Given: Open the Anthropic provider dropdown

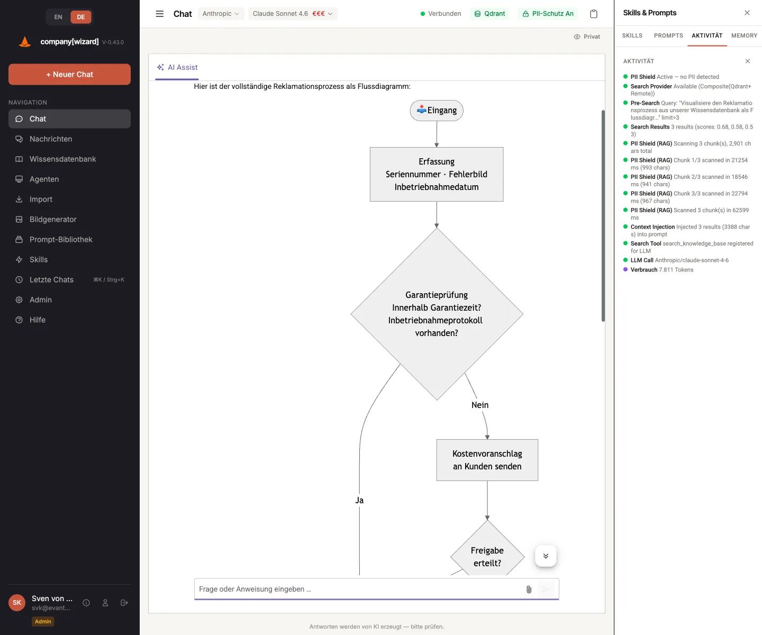Looking at the screenshot, I should coord(221,14).
